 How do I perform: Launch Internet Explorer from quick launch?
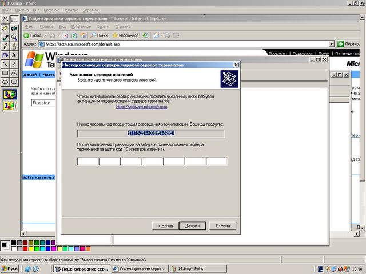(x=28, y=269)
